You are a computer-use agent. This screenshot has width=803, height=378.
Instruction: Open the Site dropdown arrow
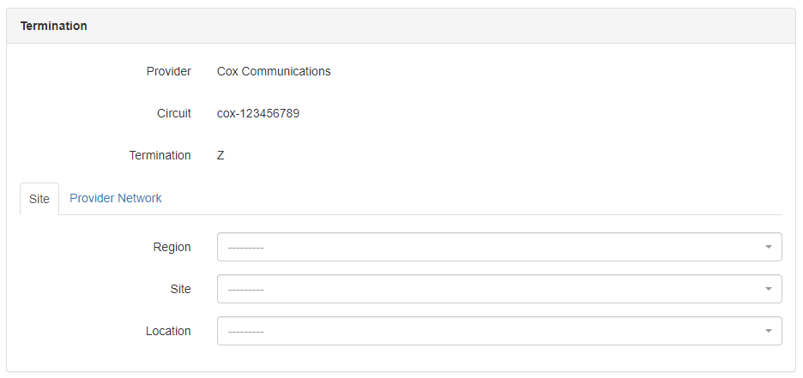(x=768, y=289)
